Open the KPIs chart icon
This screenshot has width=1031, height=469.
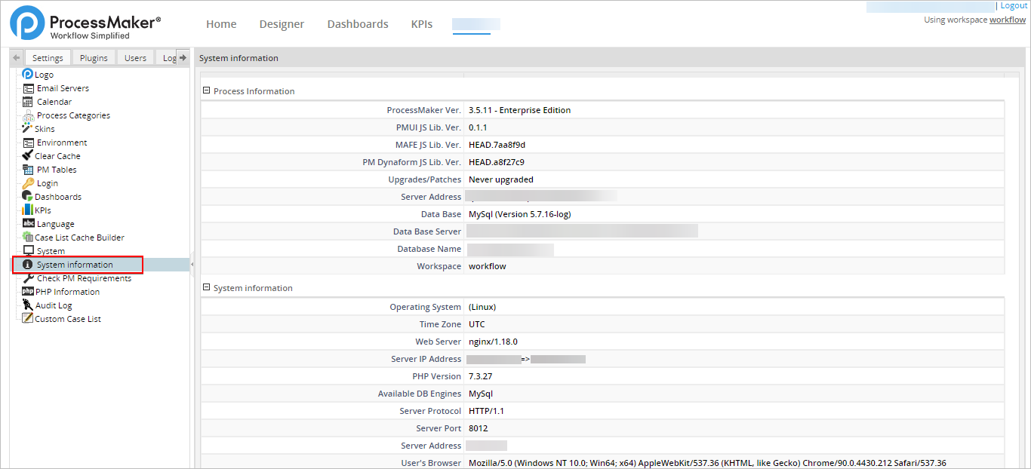28,210
